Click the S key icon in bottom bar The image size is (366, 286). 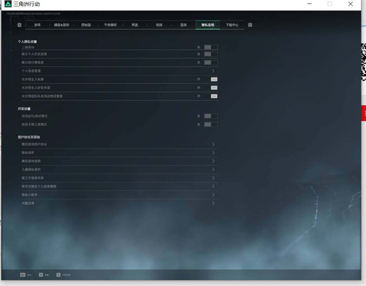(58, 275)
